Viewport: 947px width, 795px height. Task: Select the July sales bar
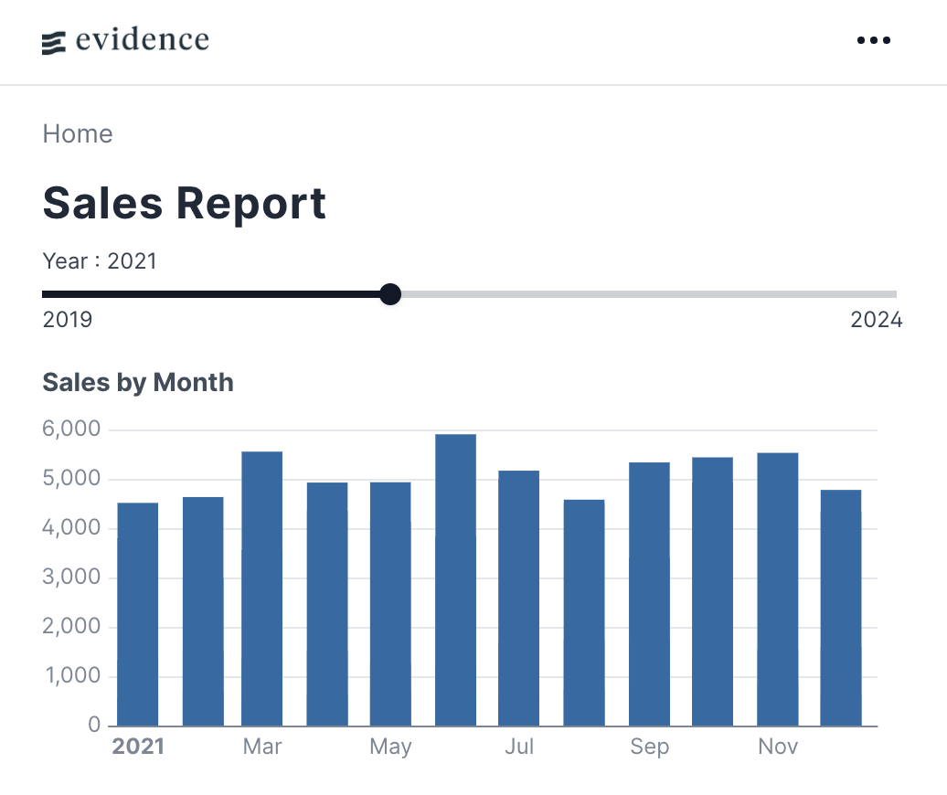519,598
